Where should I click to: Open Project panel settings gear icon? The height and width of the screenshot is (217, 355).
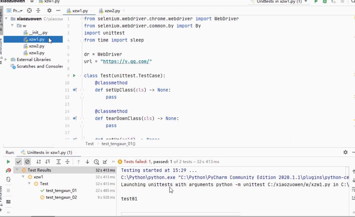coord(49,11)
